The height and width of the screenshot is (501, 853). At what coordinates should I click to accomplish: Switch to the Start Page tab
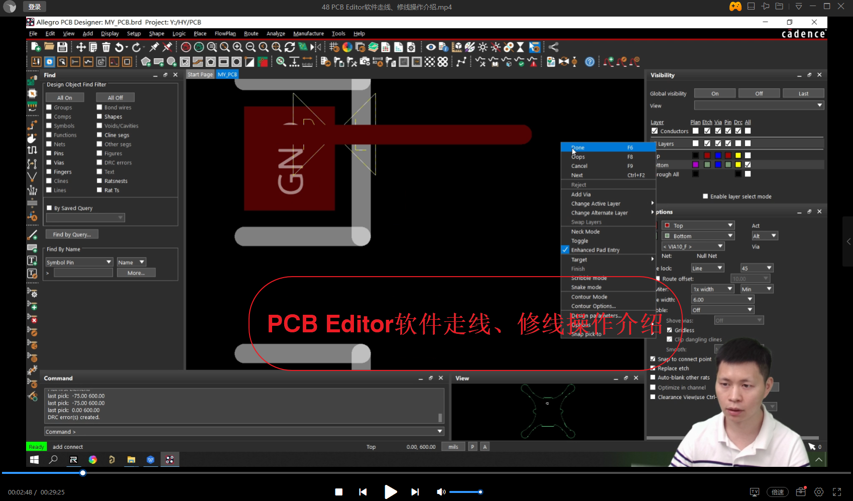coord(200,74)
